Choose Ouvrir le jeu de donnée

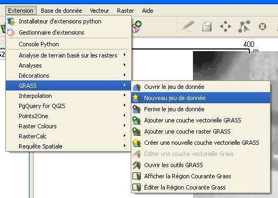[201, 87]
